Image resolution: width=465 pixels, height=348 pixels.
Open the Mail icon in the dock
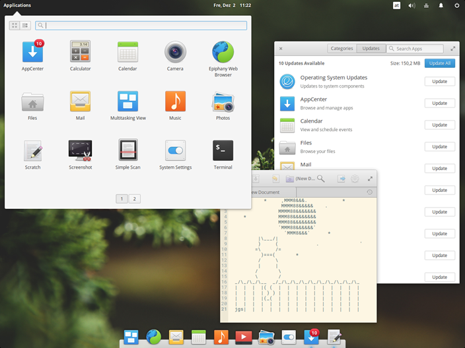tap(176, 337)
